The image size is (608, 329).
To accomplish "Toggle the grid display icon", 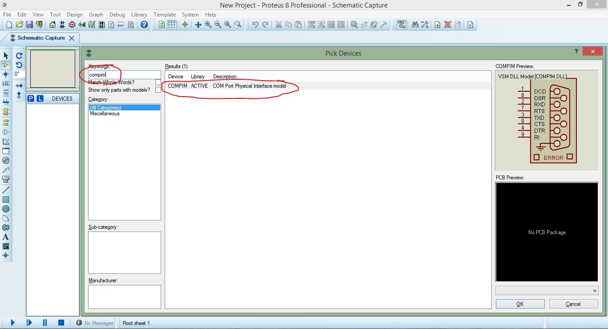I will point(171,24).
